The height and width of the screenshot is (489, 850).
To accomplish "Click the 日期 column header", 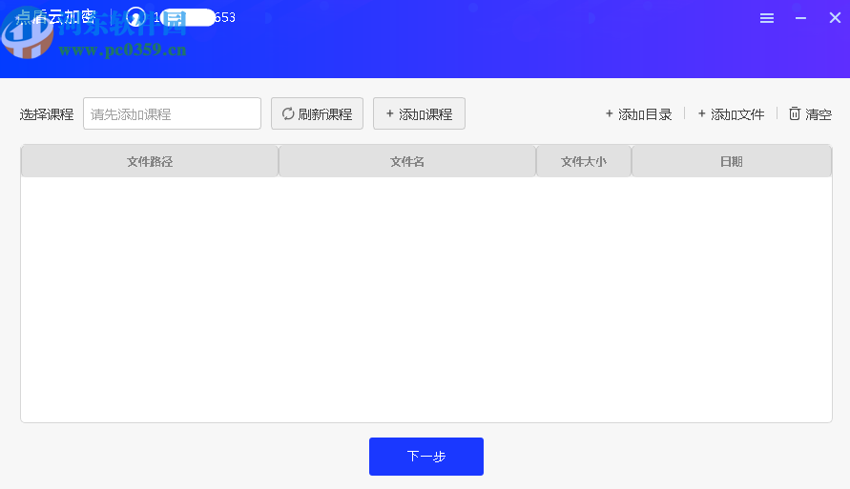I will pos(732,161).
